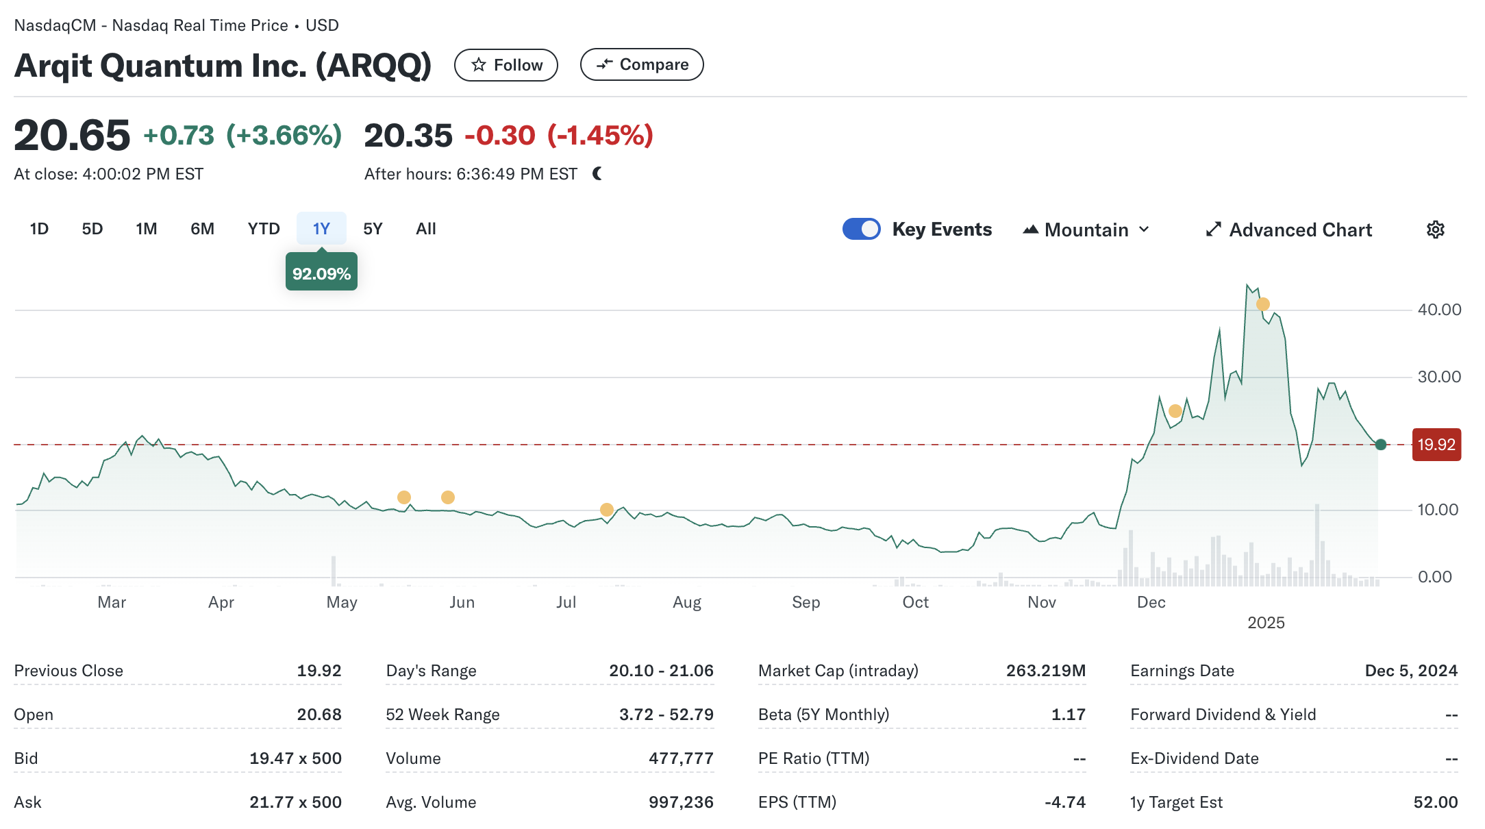1485x829 pixels.
Task: Click the compare arrows icon
Action: (604, 64)
